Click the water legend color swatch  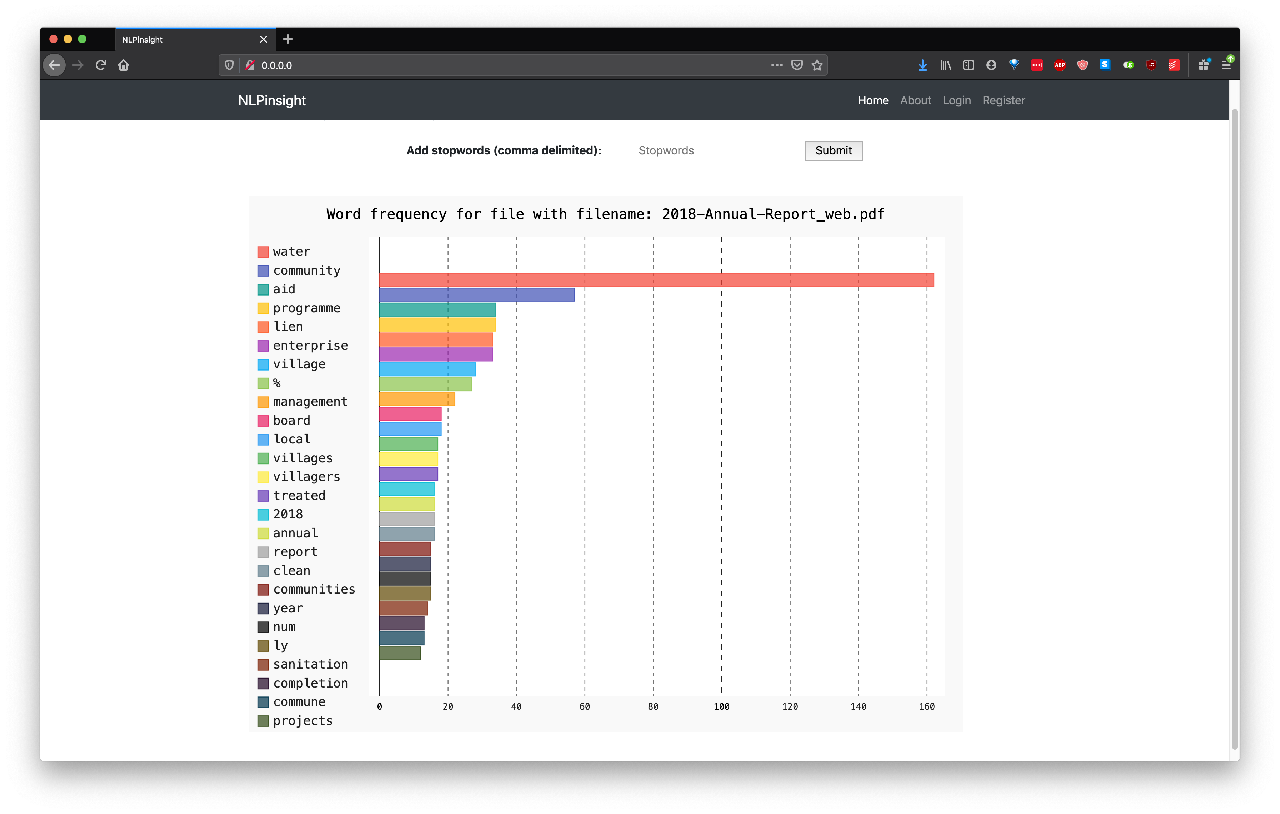click(x=263, y=252)
